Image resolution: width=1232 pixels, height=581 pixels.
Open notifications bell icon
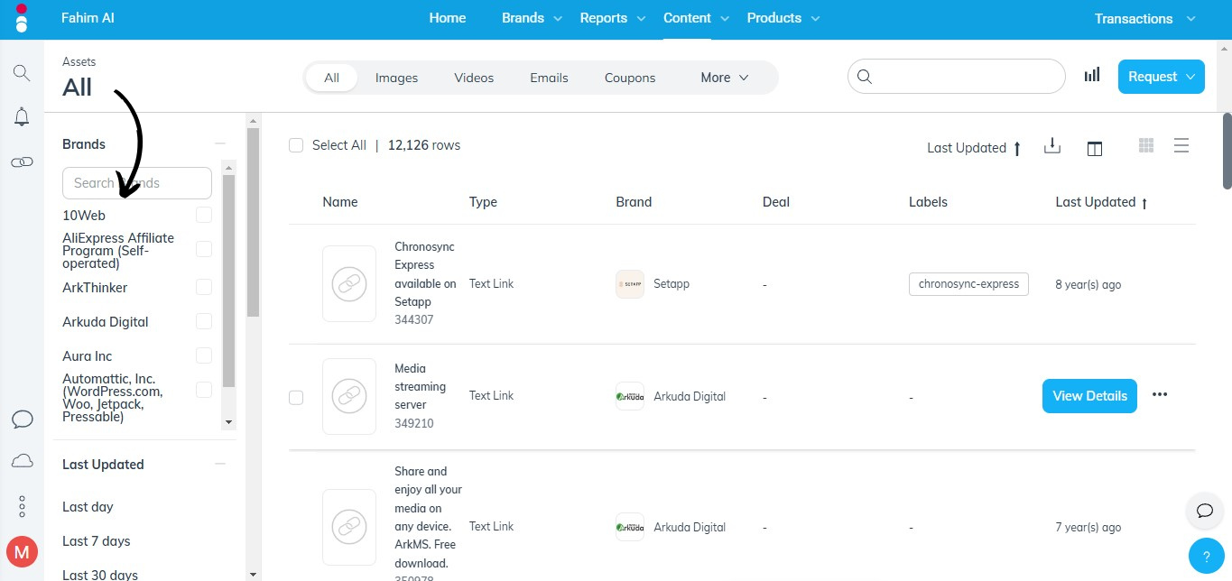point(22,116)
